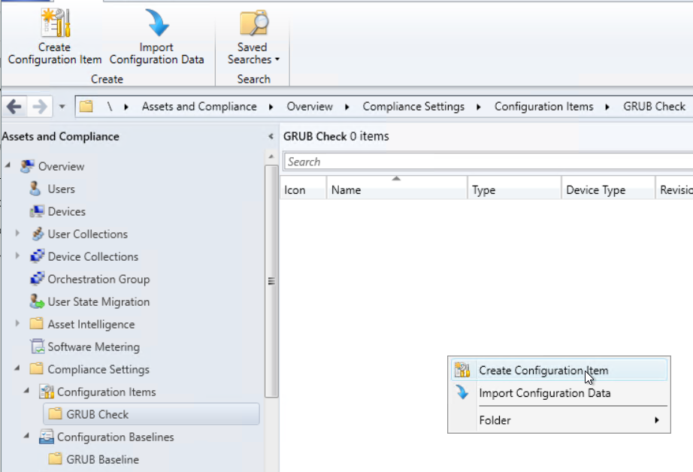Click the forward navigation arrow
This screenshot has width=693, height=472.
coord(39,106)
